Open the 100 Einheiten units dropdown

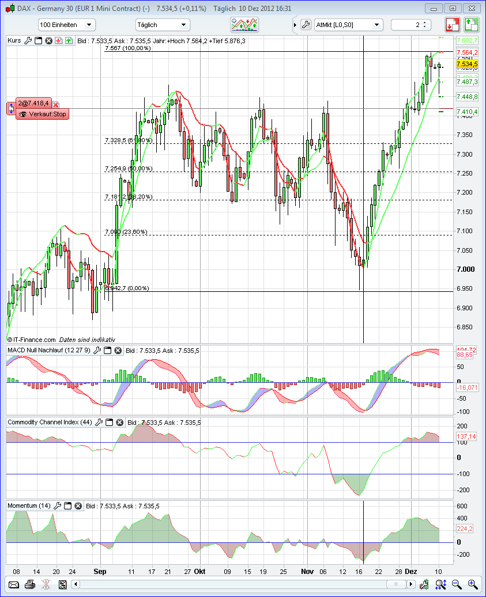pyautogui.click(x=67, y=25)
